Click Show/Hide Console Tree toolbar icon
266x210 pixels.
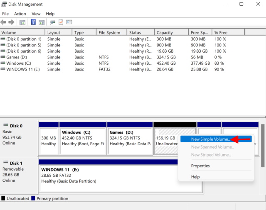coord(22,22)
